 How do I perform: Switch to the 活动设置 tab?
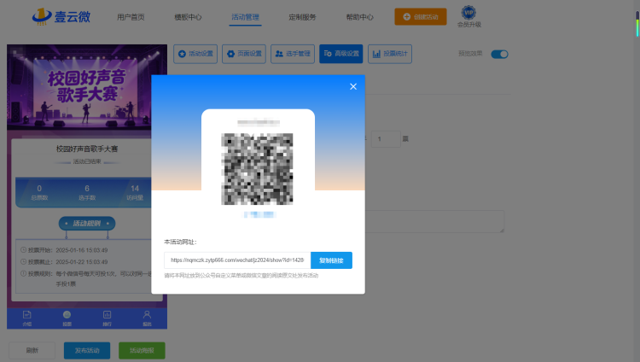point(195,54)
